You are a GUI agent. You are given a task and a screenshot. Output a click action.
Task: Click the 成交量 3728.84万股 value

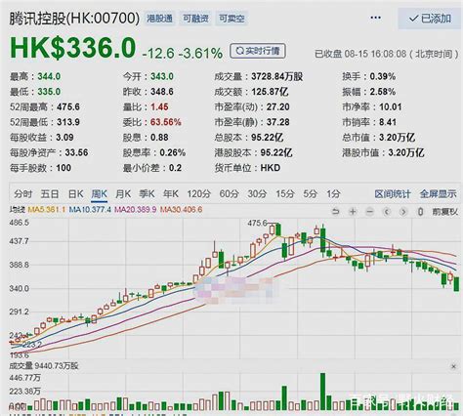tap(277, 77)
